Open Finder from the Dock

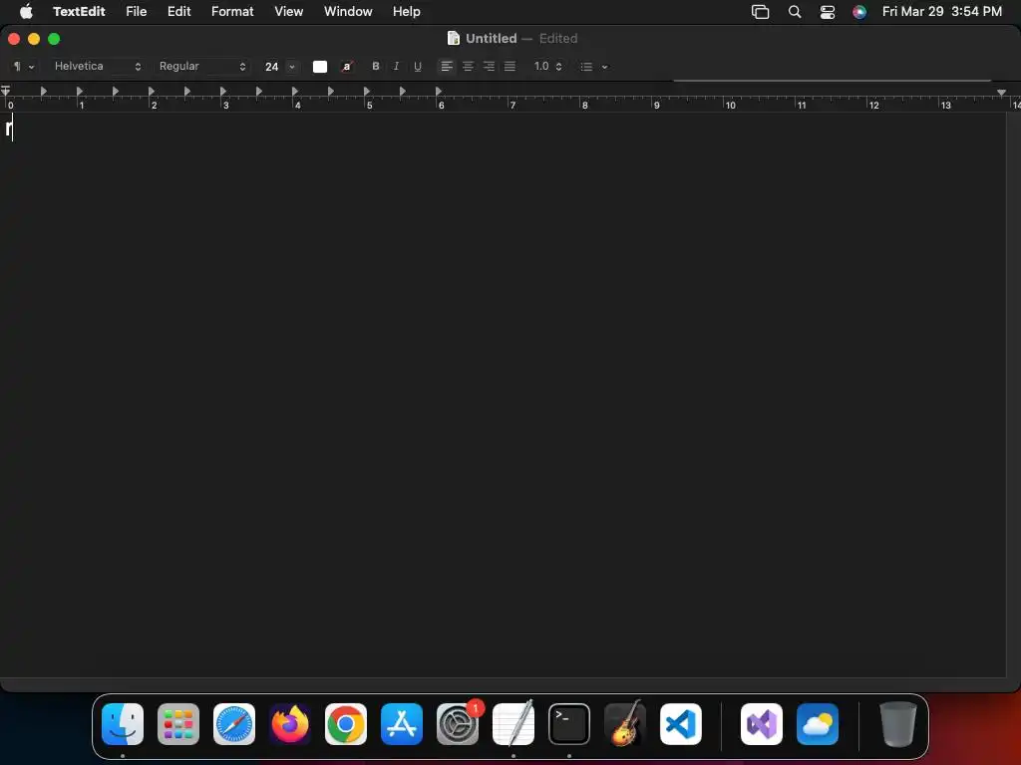point(123,724)
